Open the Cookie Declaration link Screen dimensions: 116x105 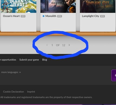pos(14,92)
